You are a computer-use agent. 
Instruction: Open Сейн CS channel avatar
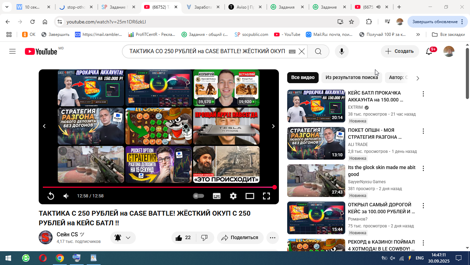46,237
